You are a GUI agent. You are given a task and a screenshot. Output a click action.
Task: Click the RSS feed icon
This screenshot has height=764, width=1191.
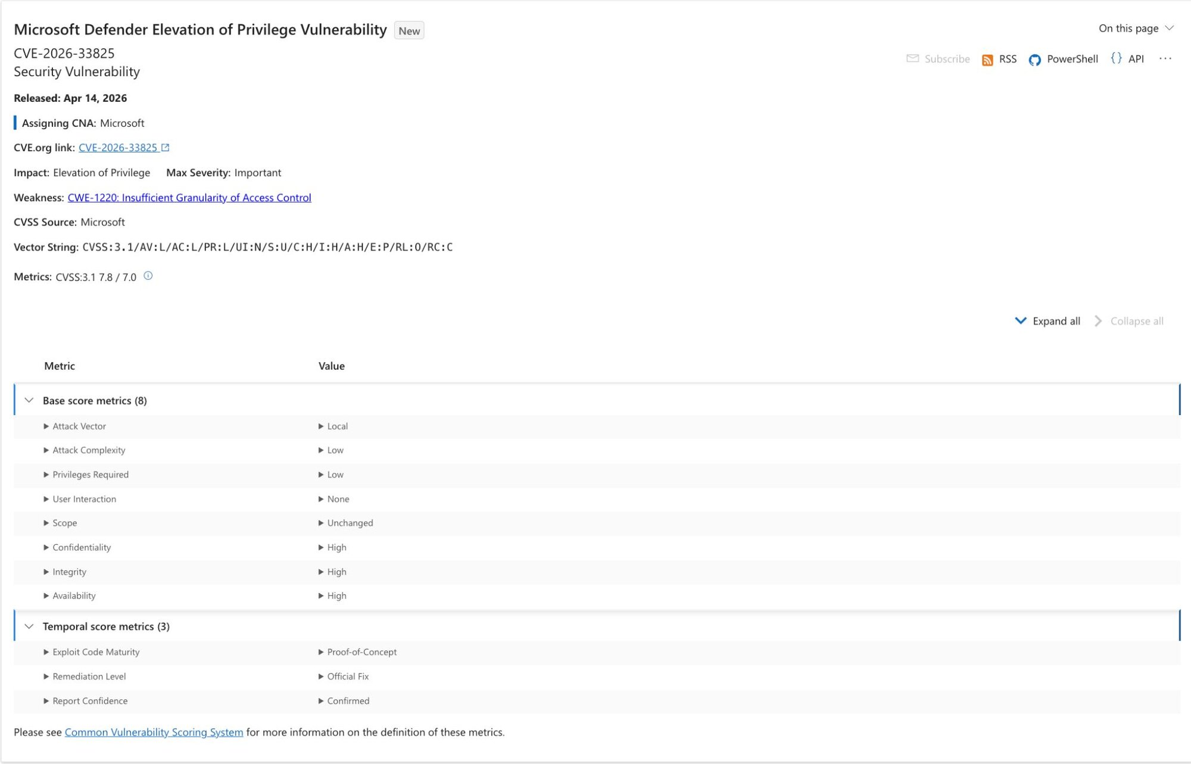point(987,60)
